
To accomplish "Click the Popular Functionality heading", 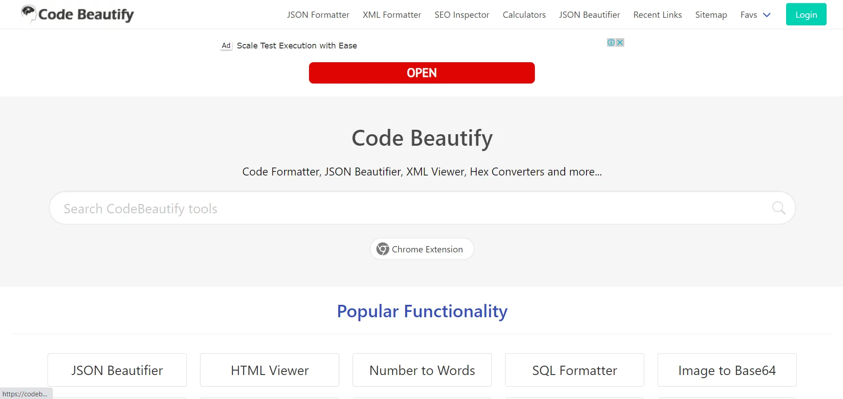I will 422,311.
